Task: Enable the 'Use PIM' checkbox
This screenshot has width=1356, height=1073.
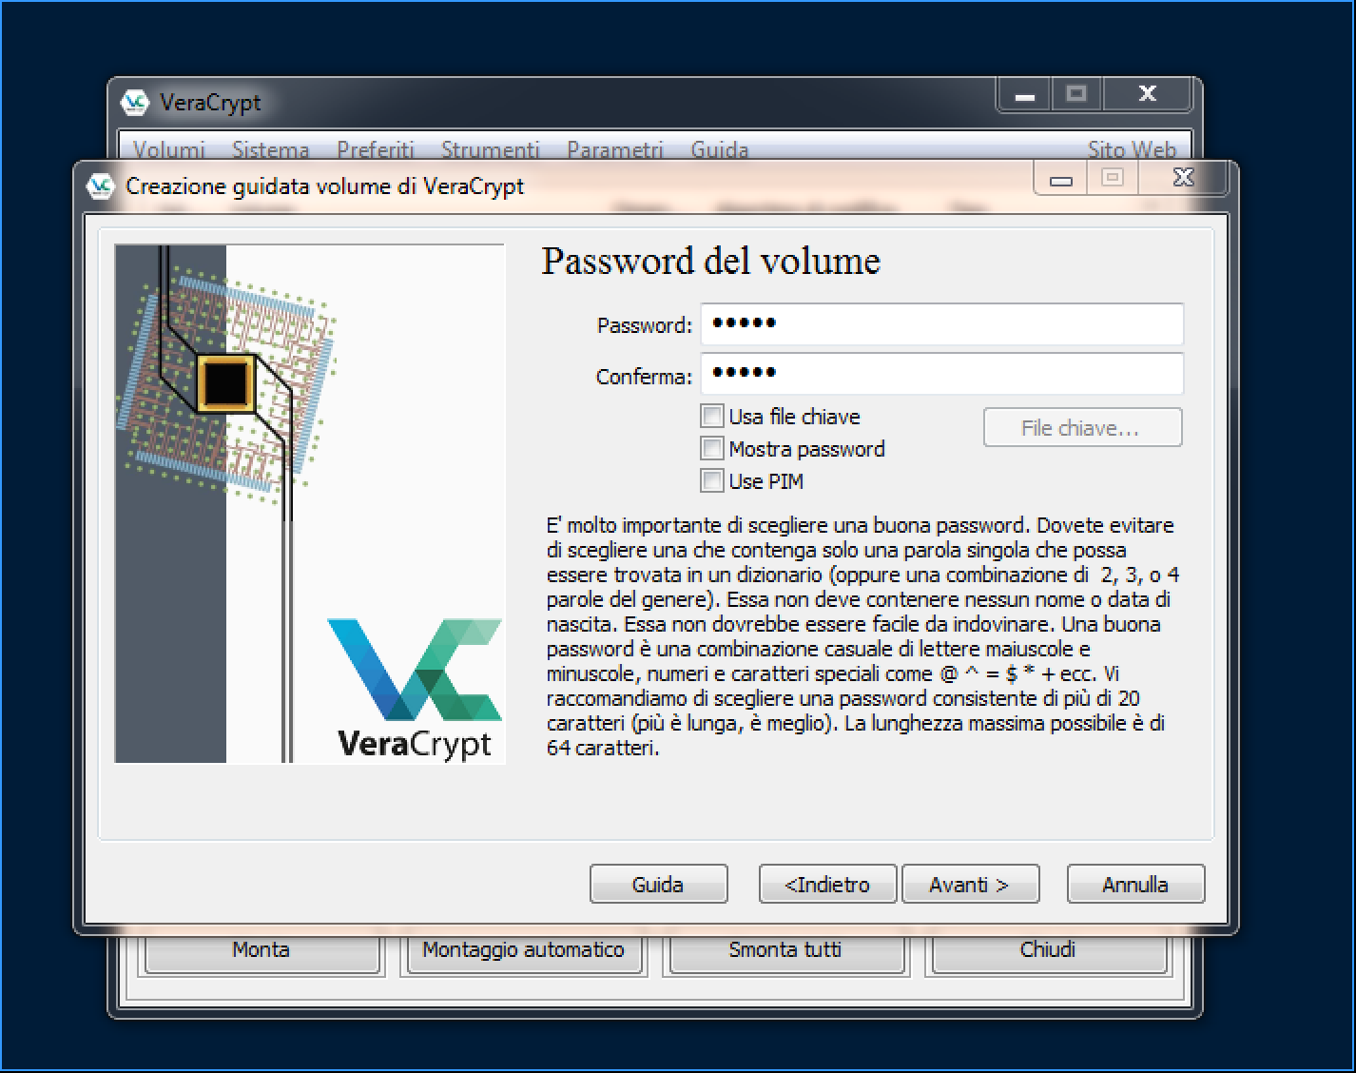Action: [x=711, y=480]
